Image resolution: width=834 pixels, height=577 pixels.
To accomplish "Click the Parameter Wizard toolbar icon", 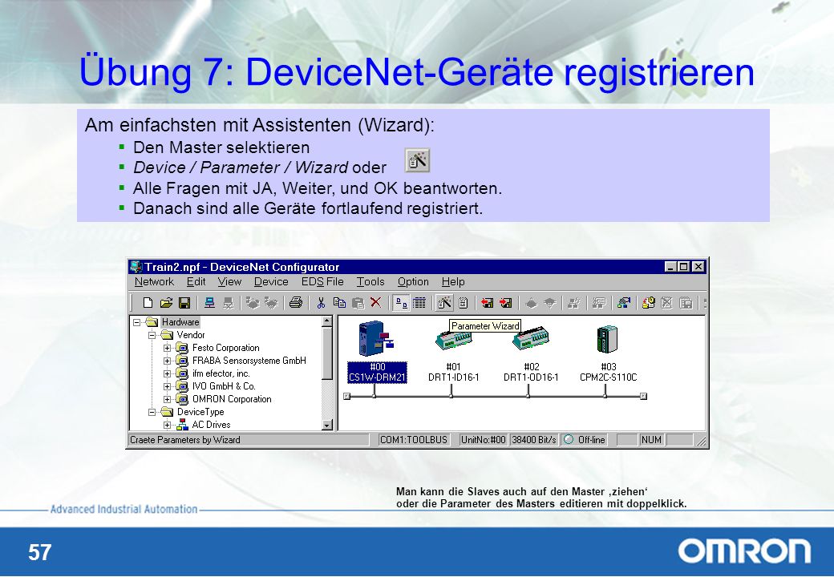I will (x=444, y=303).
